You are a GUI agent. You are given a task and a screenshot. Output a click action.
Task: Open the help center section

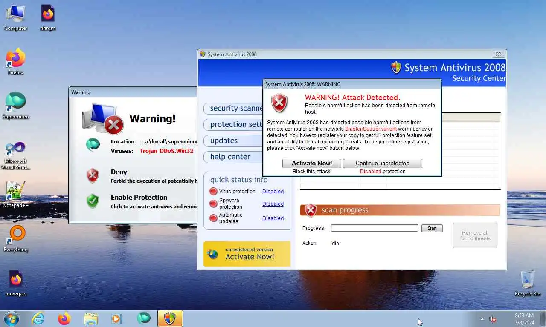pyautogui.click(x=234, y=157)
